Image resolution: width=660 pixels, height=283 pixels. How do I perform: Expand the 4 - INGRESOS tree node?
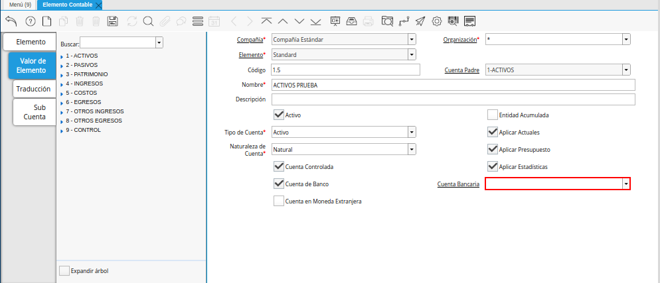pyautogui.click(x=62, y=84)
